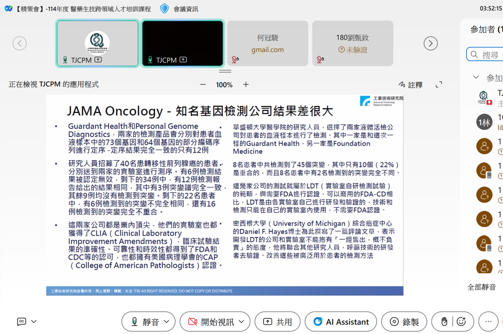Open the more options ellipsis menu
The image size is (503, 334).
pyautogui.click(x=488, y=322)
